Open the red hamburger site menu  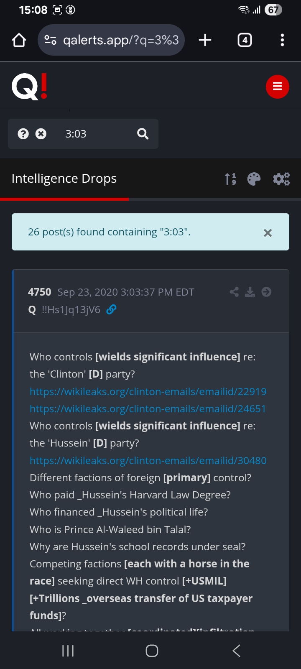[x=278, y=87]
